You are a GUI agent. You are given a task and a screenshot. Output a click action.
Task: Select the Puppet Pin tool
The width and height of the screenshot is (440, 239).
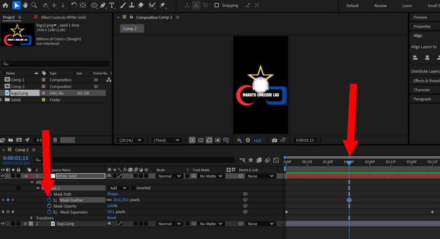(162, 5)
